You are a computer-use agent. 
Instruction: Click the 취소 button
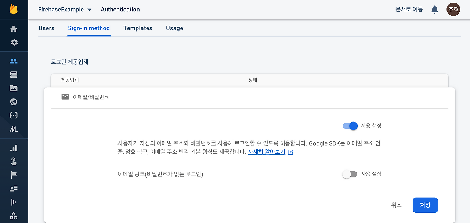397,205
